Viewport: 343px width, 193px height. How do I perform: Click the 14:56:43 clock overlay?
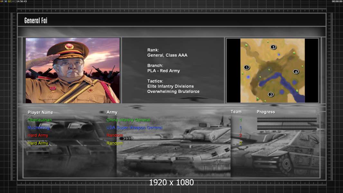pos(22,1)
